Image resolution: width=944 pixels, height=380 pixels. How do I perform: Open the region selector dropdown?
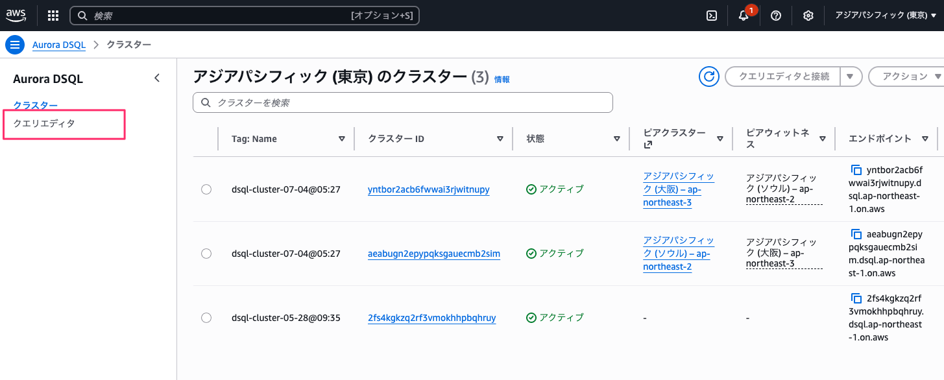pyautogui.click(x=885, y=15)
